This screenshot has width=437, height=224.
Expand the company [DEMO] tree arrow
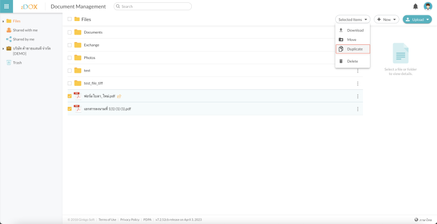[x=3, y=49]
